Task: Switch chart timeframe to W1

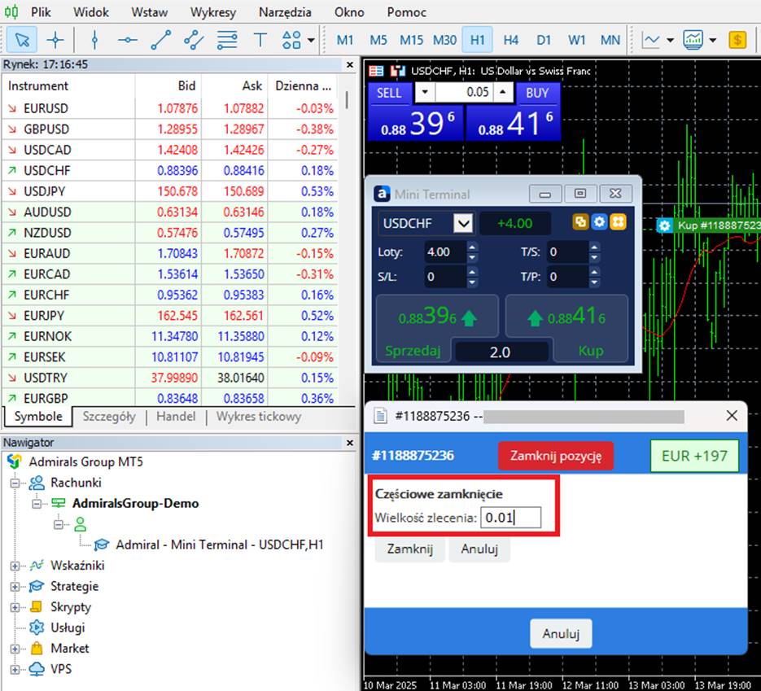Action: (576, 40)
